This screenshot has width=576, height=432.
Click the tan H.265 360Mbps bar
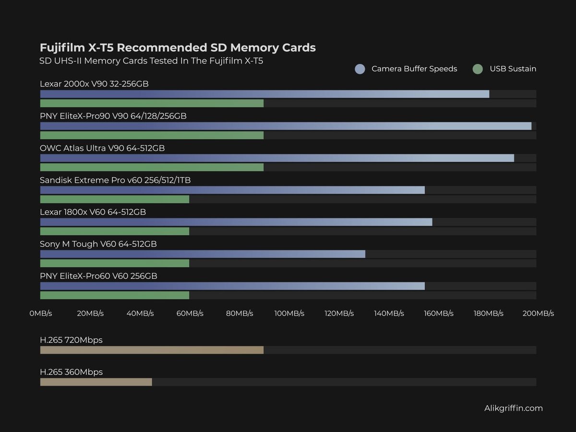click(x=96, y=382)
